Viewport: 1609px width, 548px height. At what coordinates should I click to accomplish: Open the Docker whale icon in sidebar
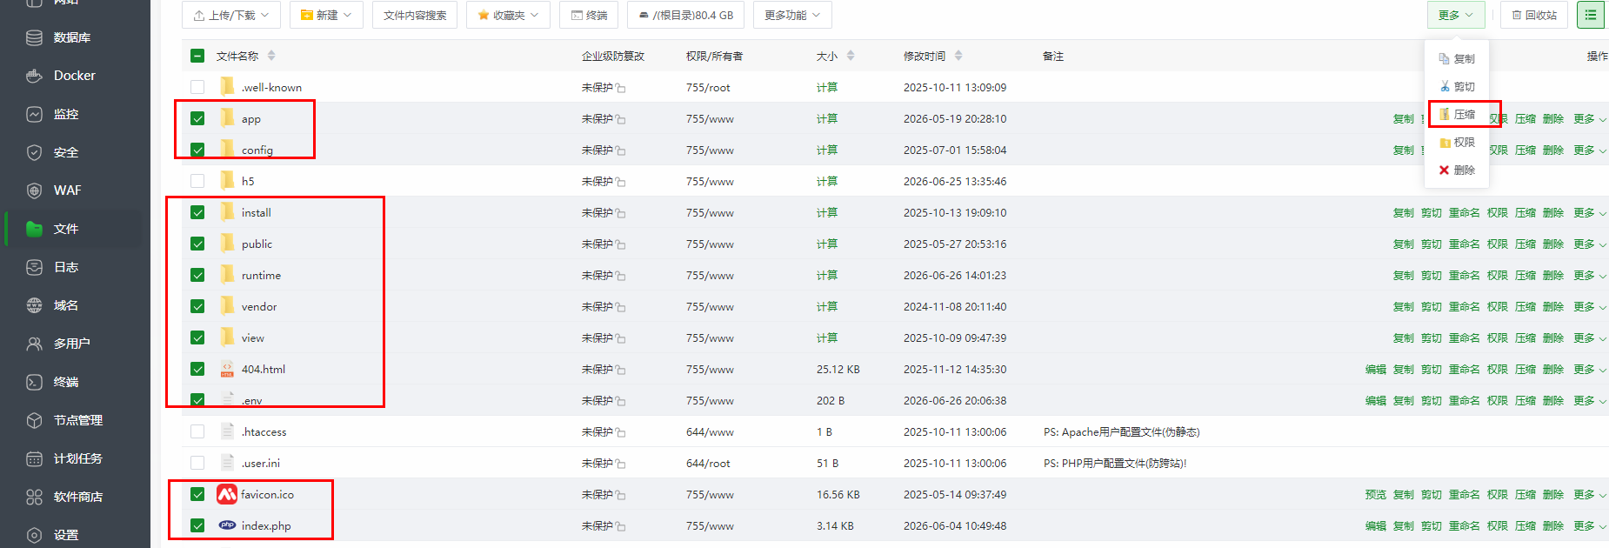pos(34,76)
